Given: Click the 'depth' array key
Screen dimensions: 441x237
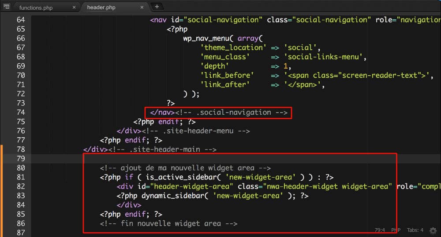Looking at the screenshot, I should pyautogui.click(x=214, y=66).
